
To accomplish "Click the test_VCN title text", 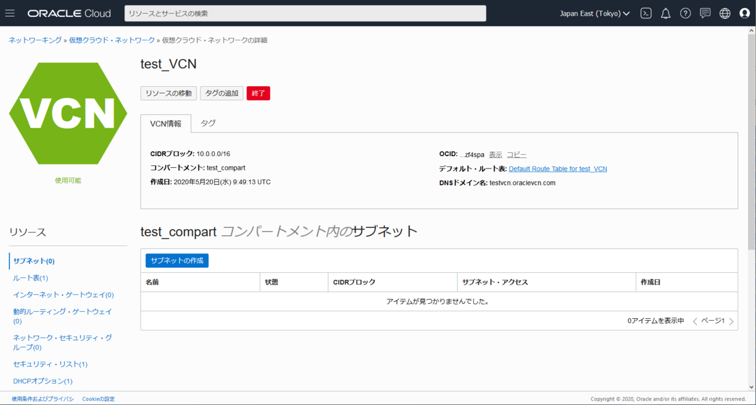I will [x=169, y=64].
